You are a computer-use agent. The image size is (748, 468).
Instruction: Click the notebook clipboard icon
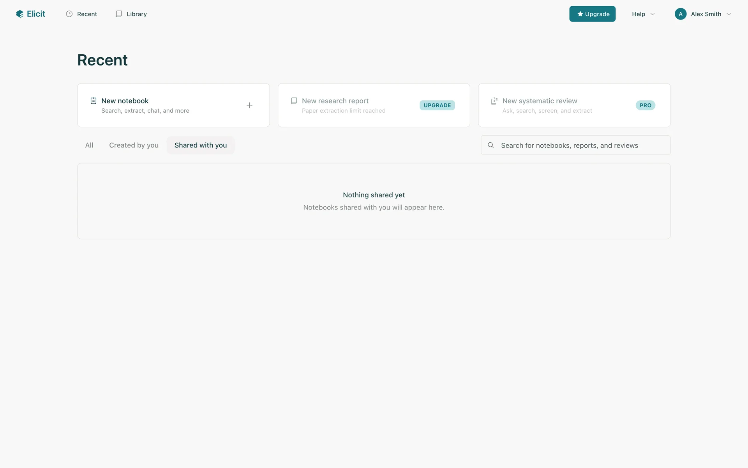pyautogui.click(x=93, y=101)
